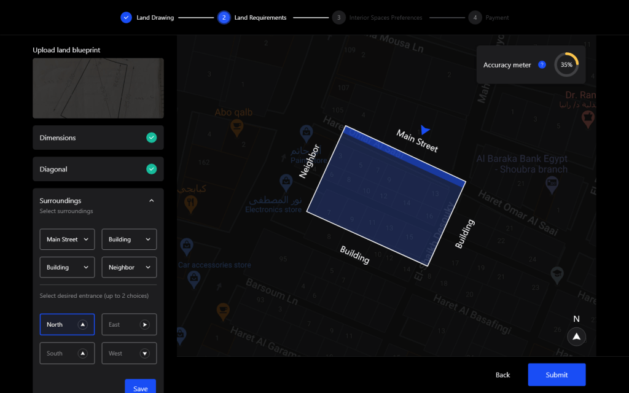Click the uploaded land blueprint thumbnail
Image resolution: width=629 pixels, height=393 pixels.
coord(98,88)
